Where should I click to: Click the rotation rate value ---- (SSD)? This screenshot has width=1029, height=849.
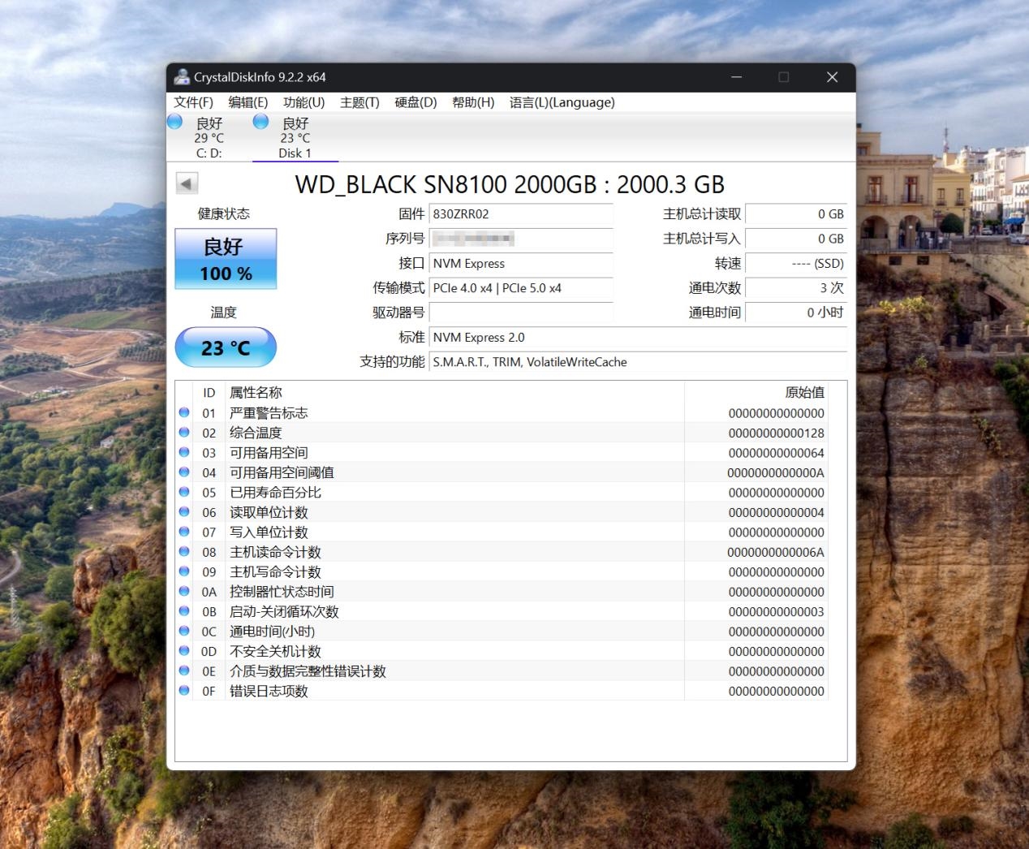796,264
